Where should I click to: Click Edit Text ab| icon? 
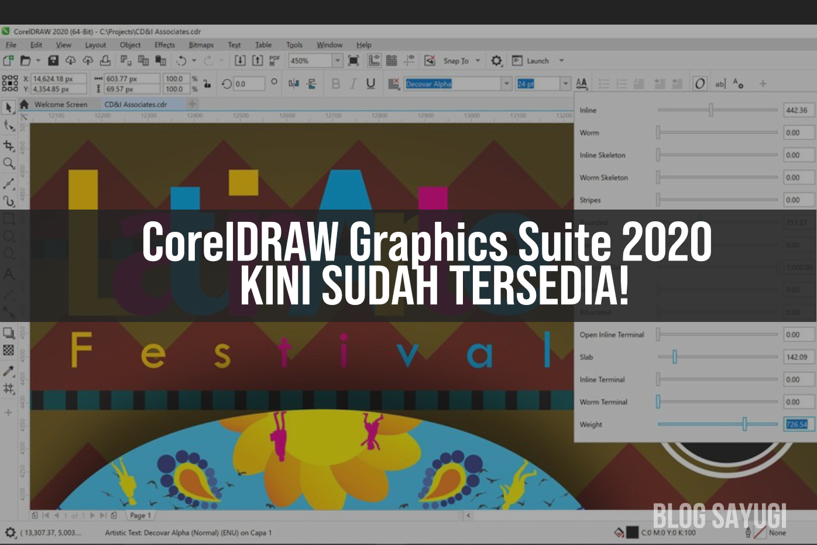click(x=720, y=84)
